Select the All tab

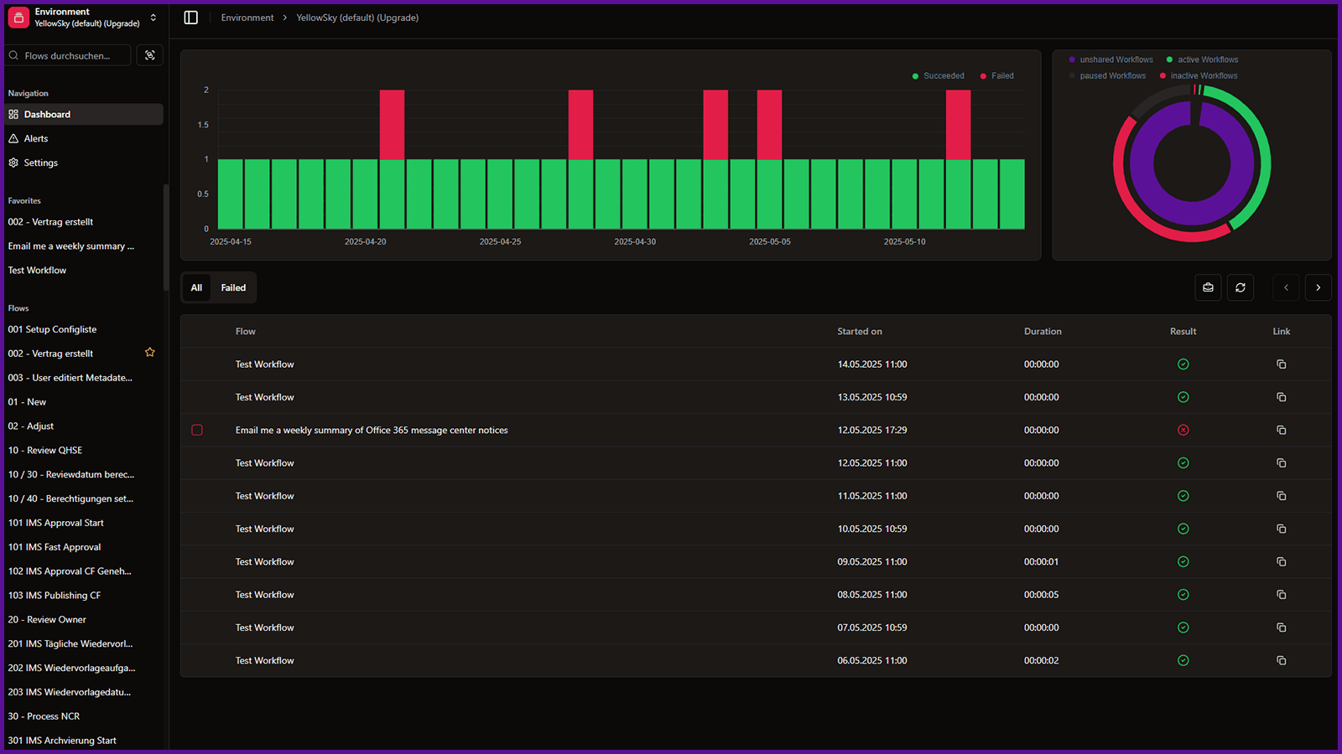coord(196,287)
